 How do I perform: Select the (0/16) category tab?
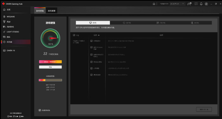click(127, 23)
